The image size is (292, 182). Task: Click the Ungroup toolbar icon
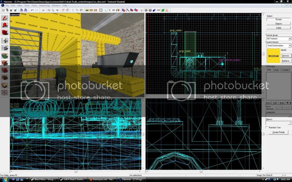pyautogui.click(x=53, y=10)
